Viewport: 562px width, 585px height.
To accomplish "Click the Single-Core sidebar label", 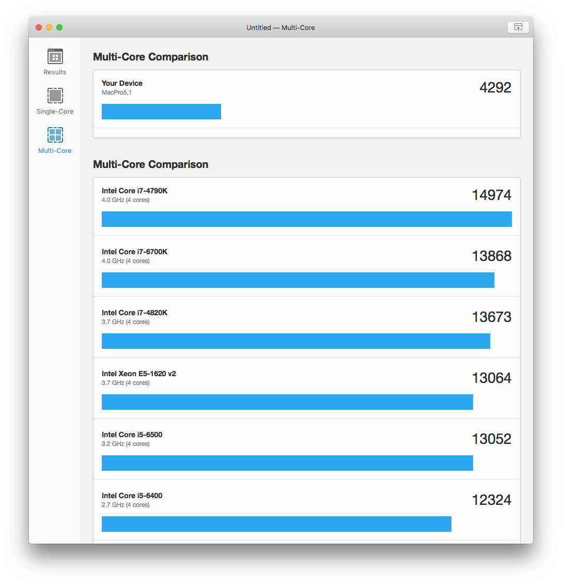I will tap(55, 111).
